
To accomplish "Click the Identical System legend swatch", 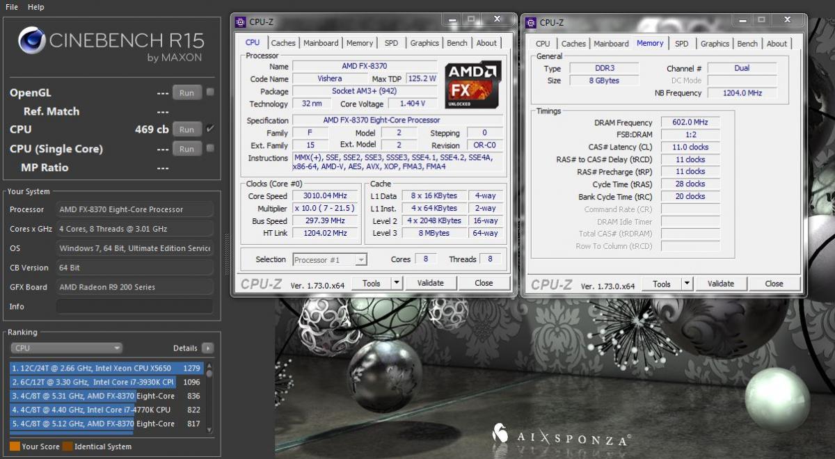I will [x=67, y=446].
